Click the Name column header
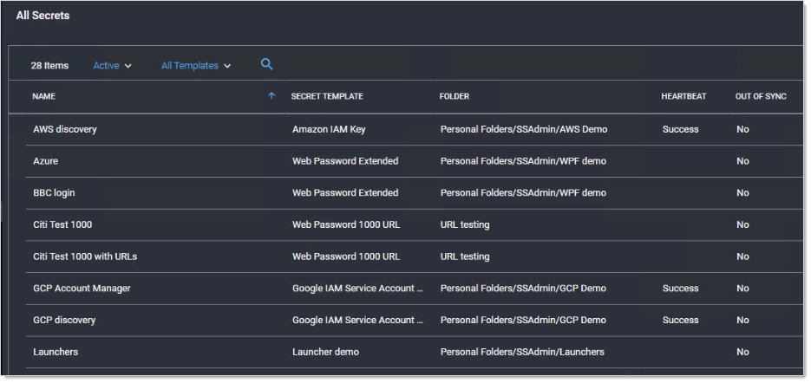 coord(44,97)
